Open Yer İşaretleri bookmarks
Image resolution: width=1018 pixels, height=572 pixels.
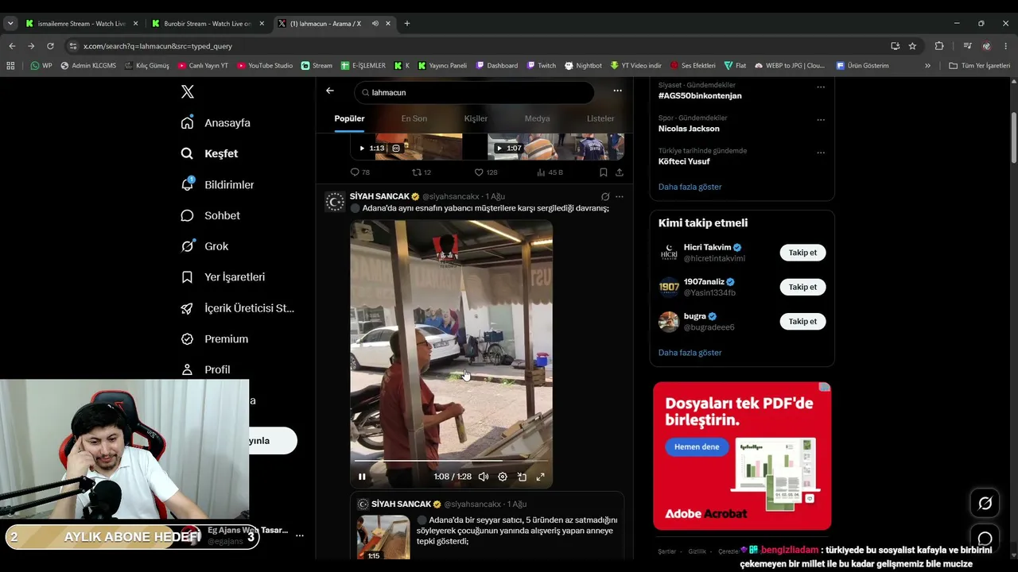coord(223,277)
